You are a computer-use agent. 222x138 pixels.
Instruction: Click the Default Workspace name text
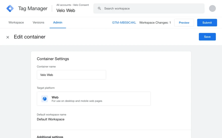tap(50, 119)
